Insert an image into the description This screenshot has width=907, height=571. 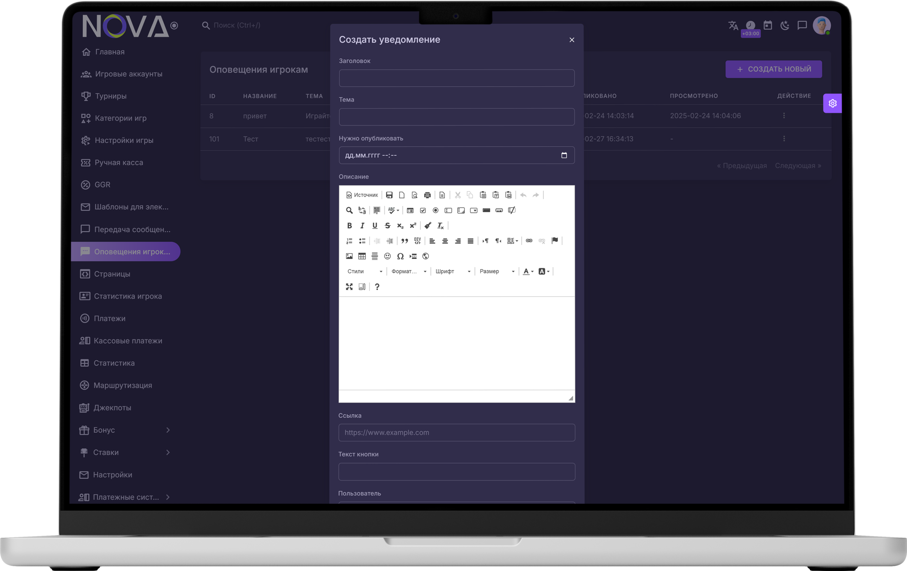(349, 256)
